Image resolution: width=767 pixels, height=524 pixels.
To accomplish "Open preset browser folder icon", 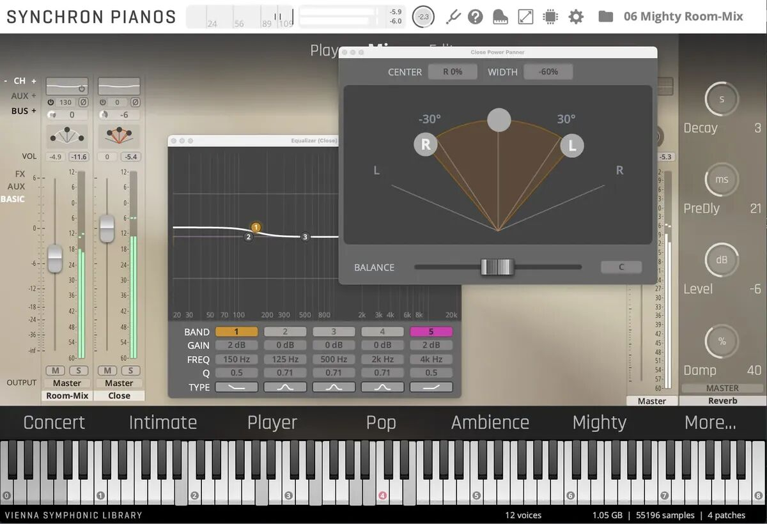I will (x=605, y=17).
